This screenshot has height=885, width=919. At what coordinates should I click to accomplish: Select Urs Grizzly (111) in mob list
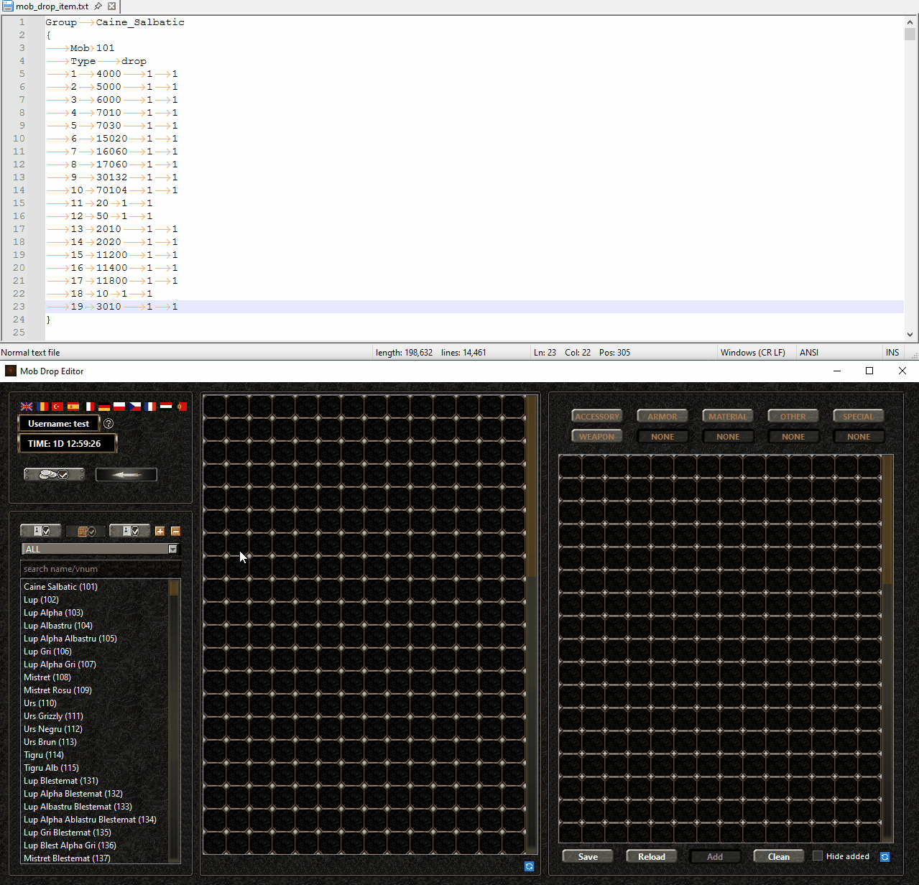click(x=53, y=716)
